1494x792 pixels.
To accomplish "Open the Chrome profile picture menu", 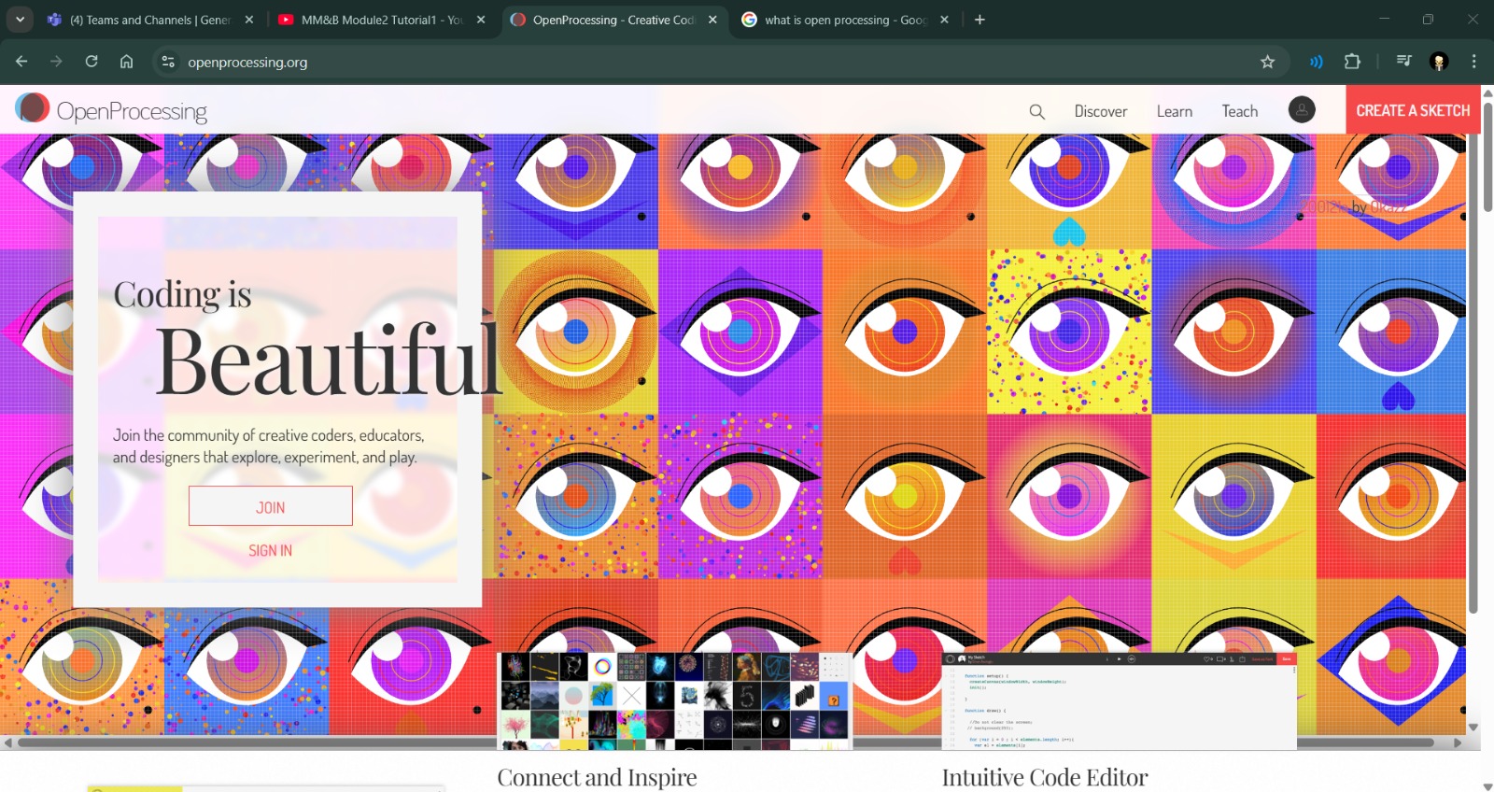I will [x=1439, y=62].
